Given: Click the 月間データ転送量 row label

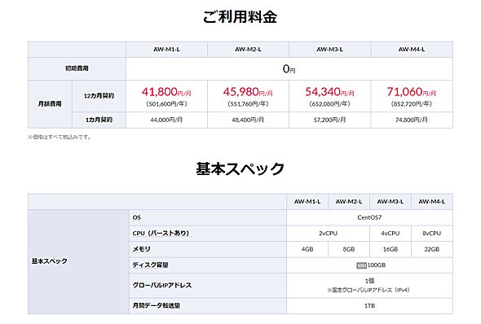Looking at the screenshot, I should tap(157, 305).
